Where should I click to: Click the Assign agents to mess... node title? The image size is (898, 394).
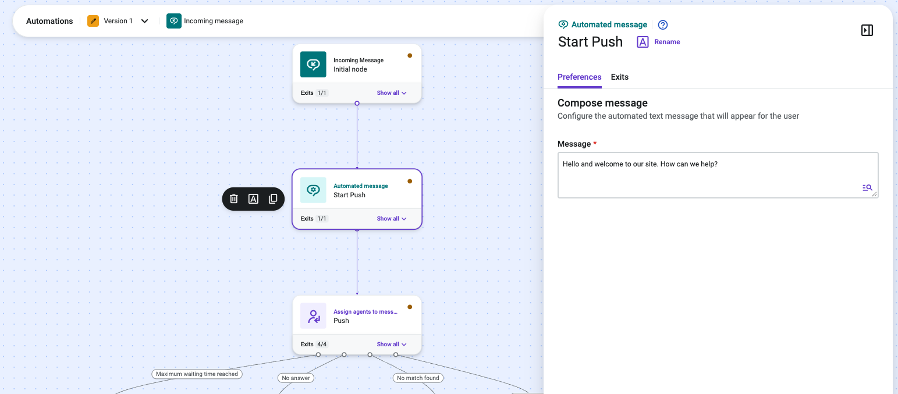click(x=365, y=312)
